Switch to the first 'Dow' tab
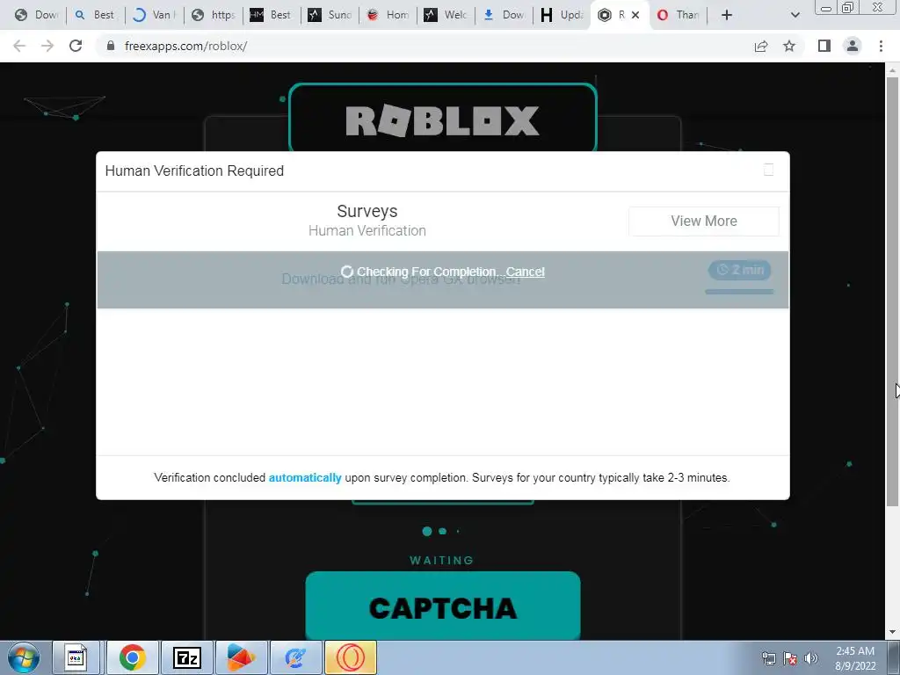Viewport: 900px width, 675px height. point(37,15)
